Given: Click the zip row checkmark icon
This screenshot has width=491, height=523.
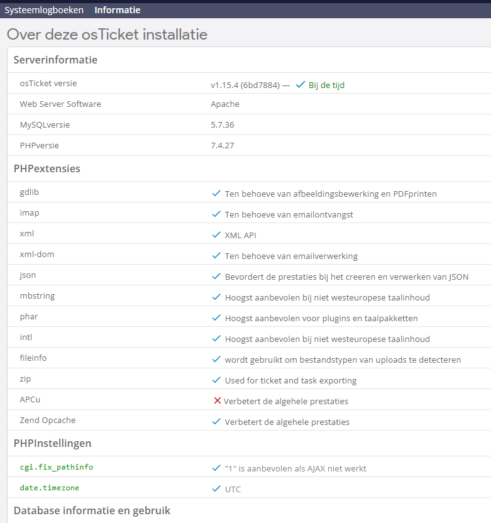Looking at the screenshot, I should tap(216, 380).
